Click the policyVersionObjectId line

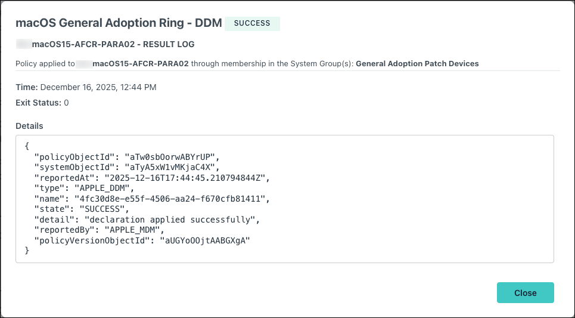142,240
